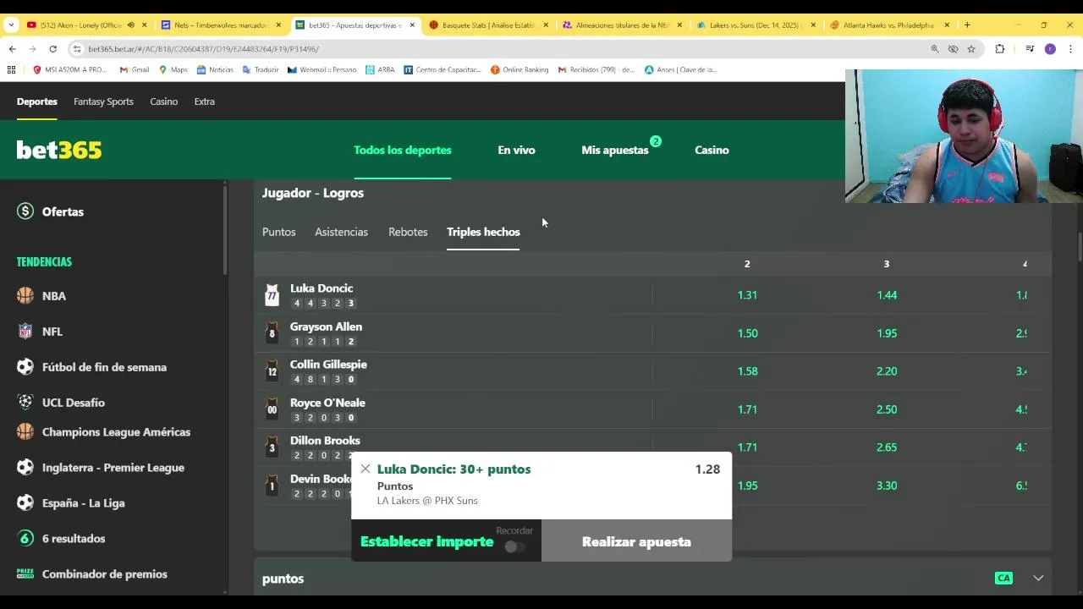Click Establecer importe field
The image size is (1083, 609).
pyautogui.click(x=426, y=541)
